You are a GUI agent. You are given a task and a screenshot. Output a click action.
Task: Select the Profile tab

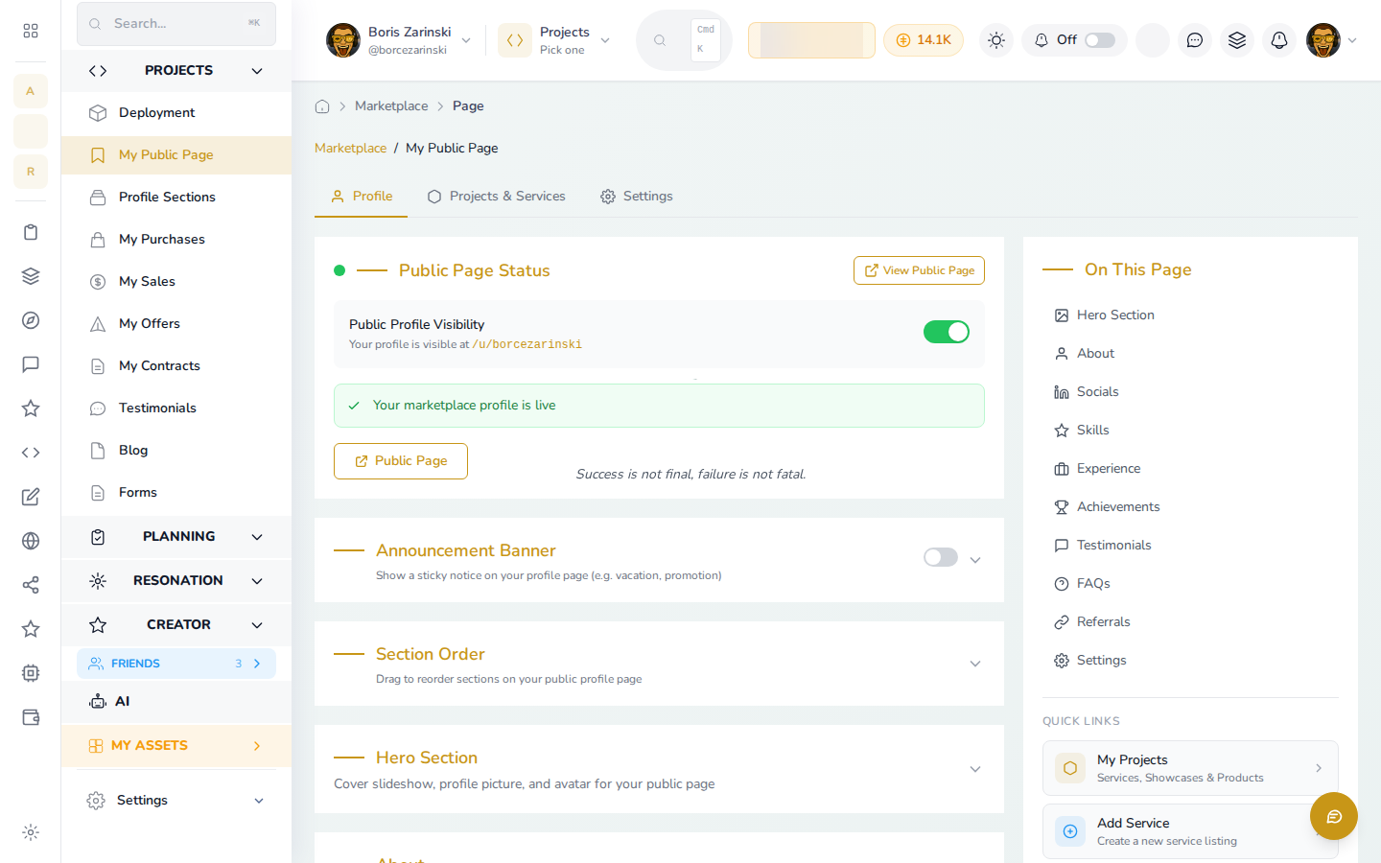pos(362,197)
